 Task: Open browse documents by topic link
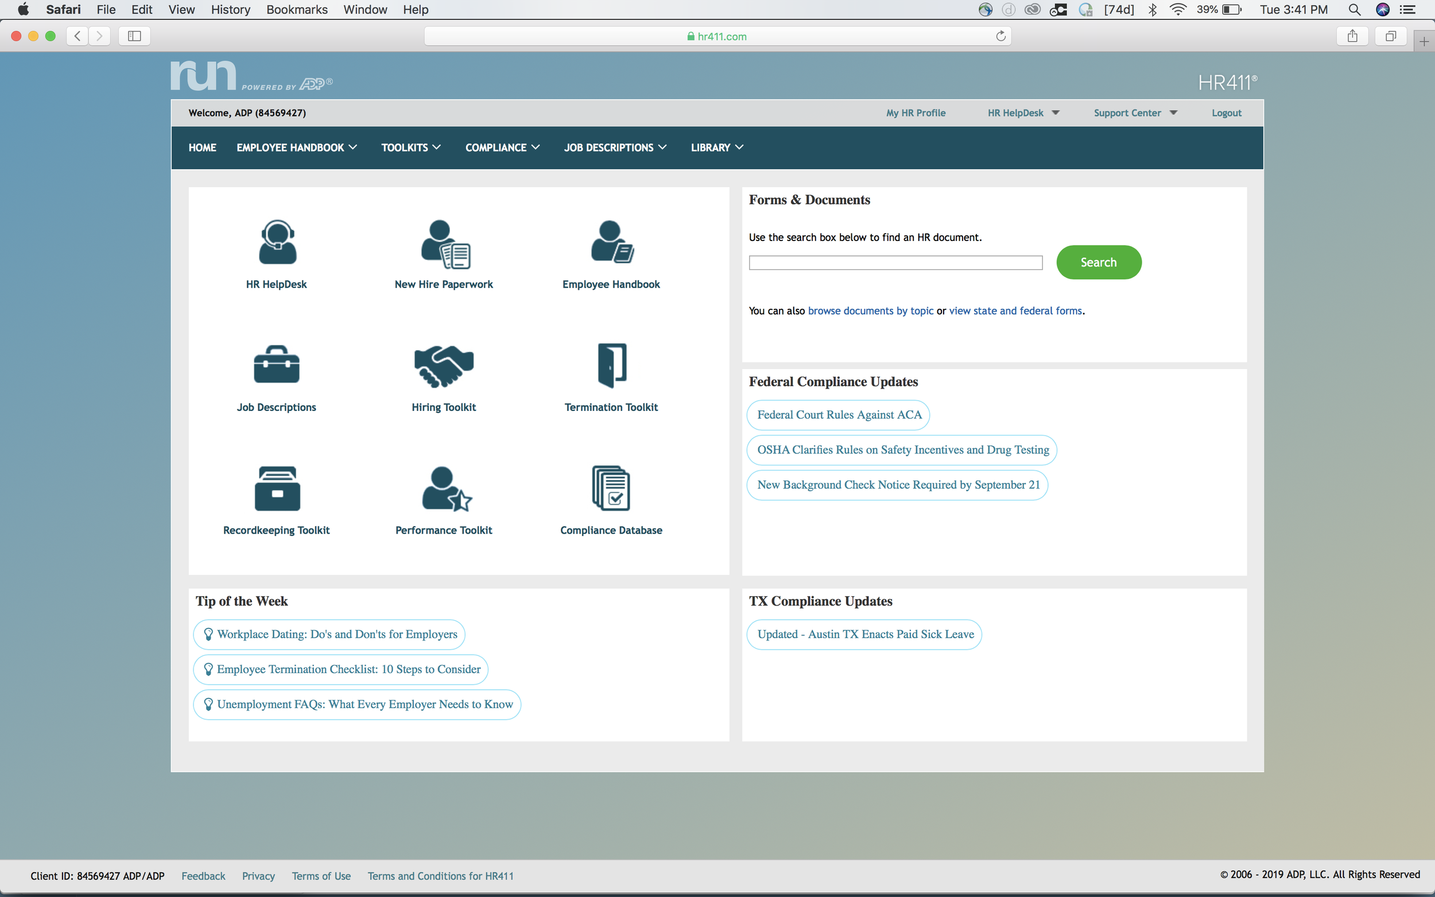pos(870,311)
